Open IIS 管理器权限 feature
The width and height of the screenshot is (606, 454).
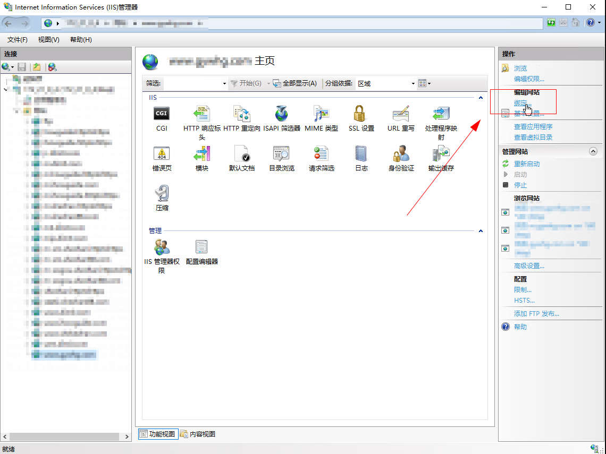[x=162, y=256]
